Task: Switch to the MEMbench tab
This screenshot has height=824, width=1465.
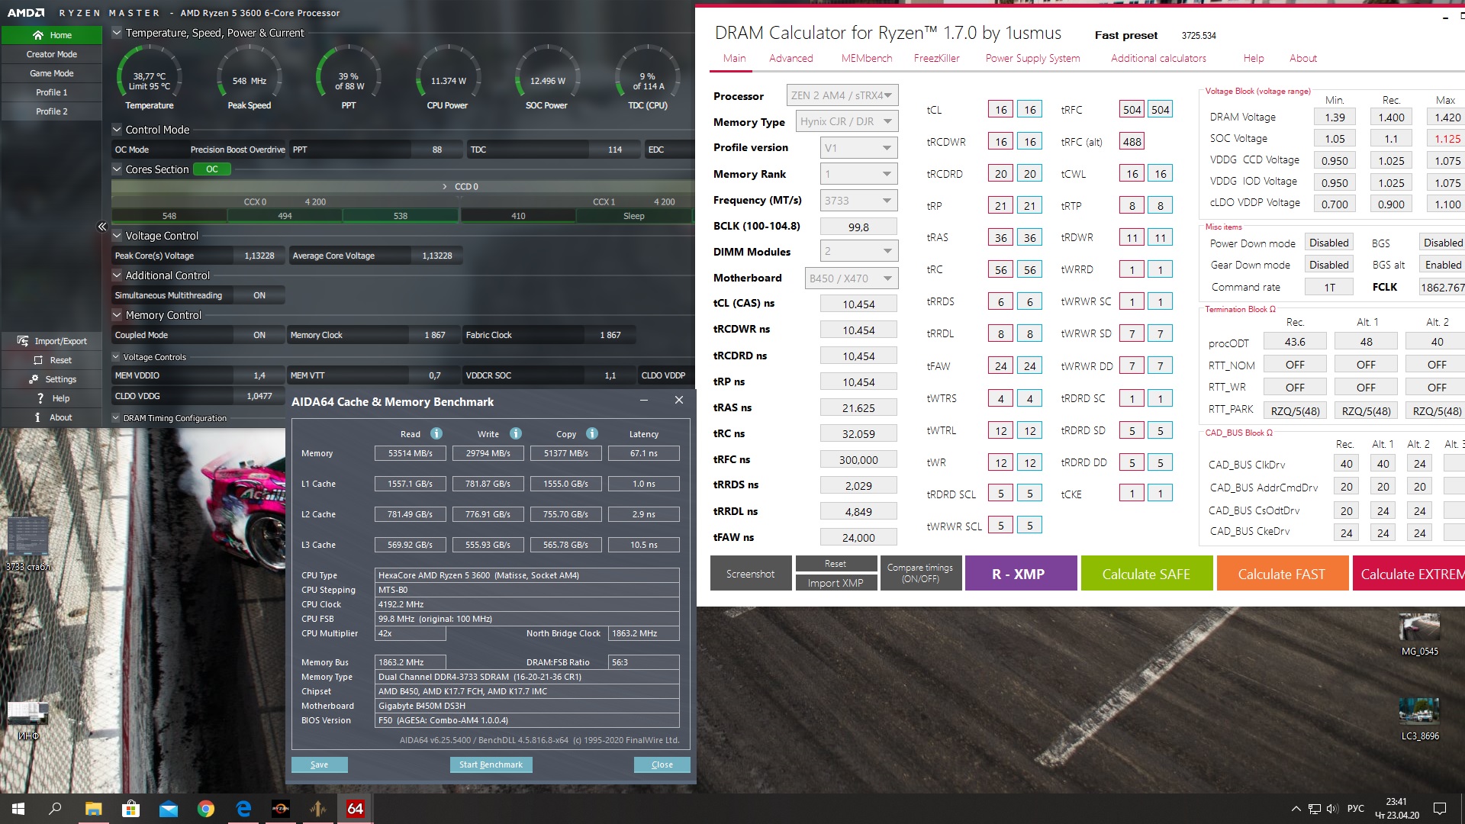Action: (866, 58)
